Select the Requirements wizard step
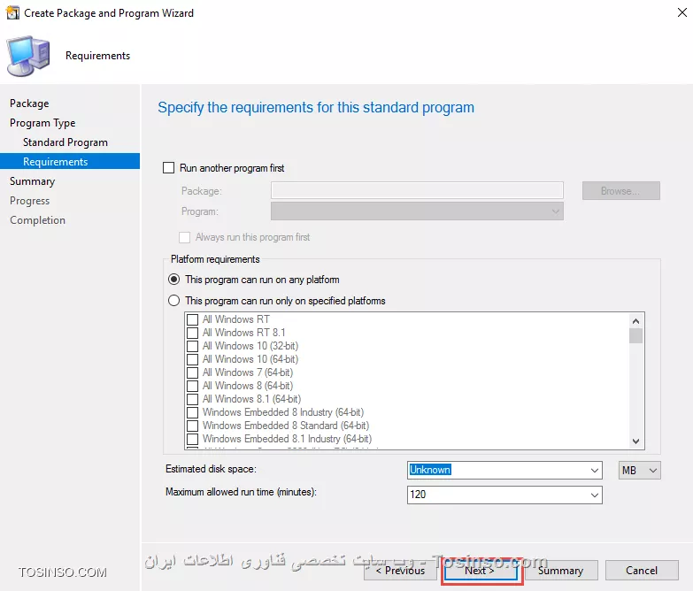Viewport: 693px width, 591px height. (x=70, y=161)
